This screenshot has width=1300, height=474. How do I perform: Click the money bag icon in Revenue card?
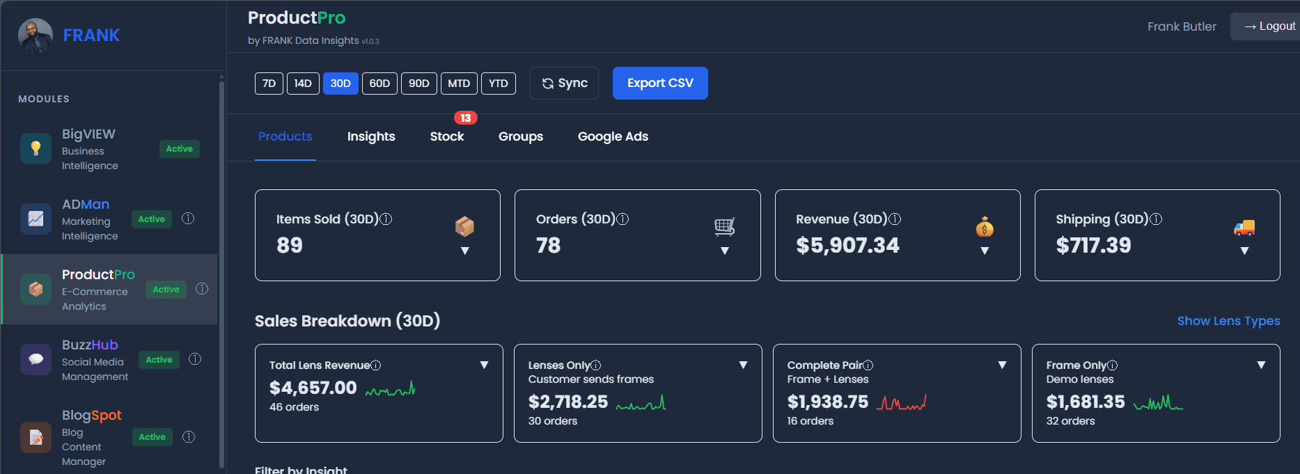[985, 226]
